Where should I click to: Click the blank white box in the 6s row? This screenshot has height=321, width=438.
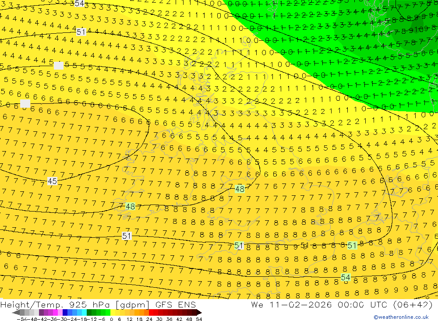[x=25, y=103]
